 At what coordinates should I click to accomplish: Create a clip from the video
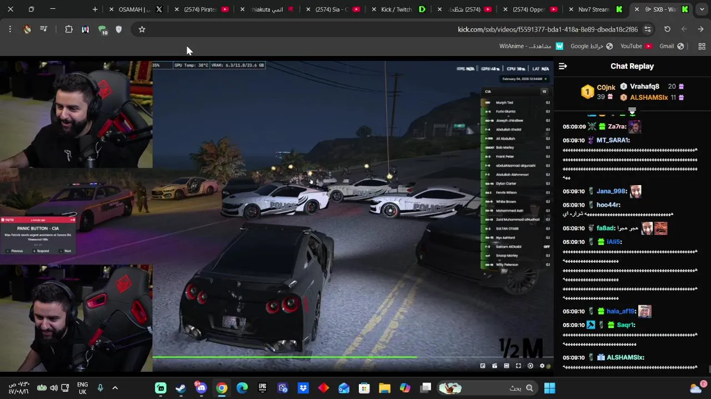(494, 366)
